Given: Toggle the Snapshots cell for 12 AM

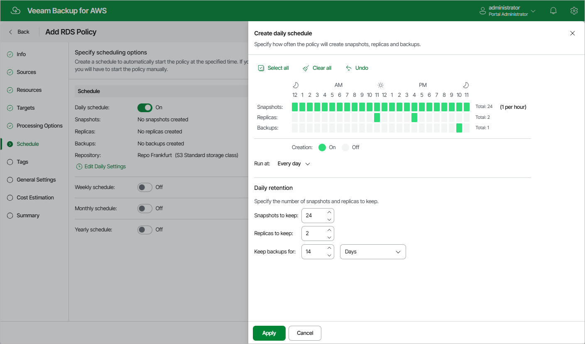Looking at the screenshot, I should pos(295,107).
